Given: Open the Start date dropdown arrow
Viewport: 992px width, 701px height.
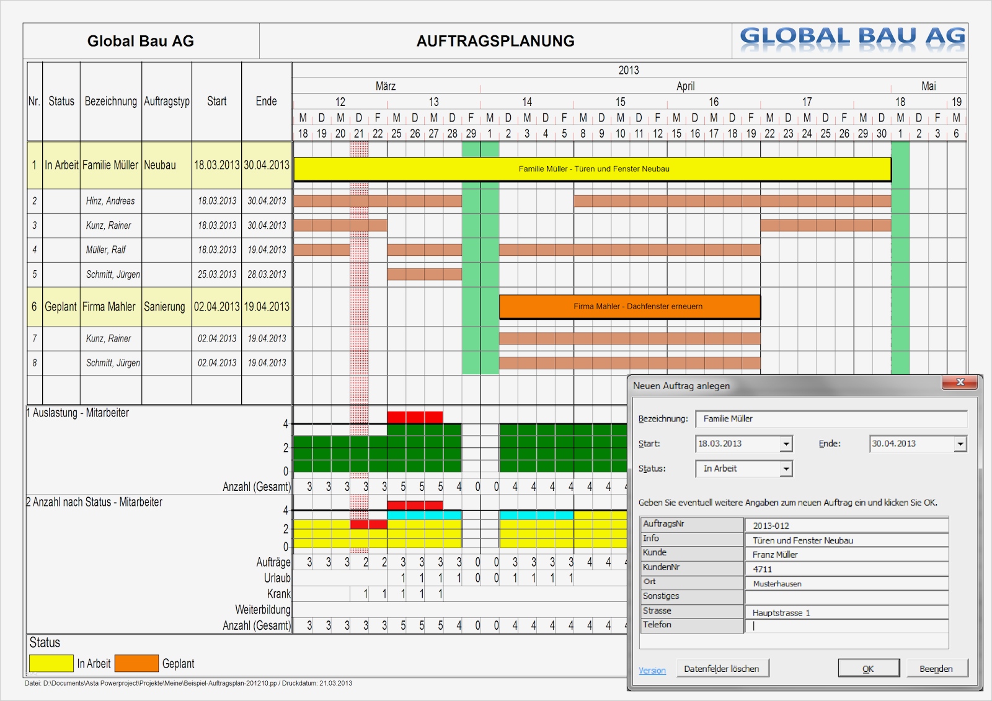Looking at the screenshot, I should point(786,444).
